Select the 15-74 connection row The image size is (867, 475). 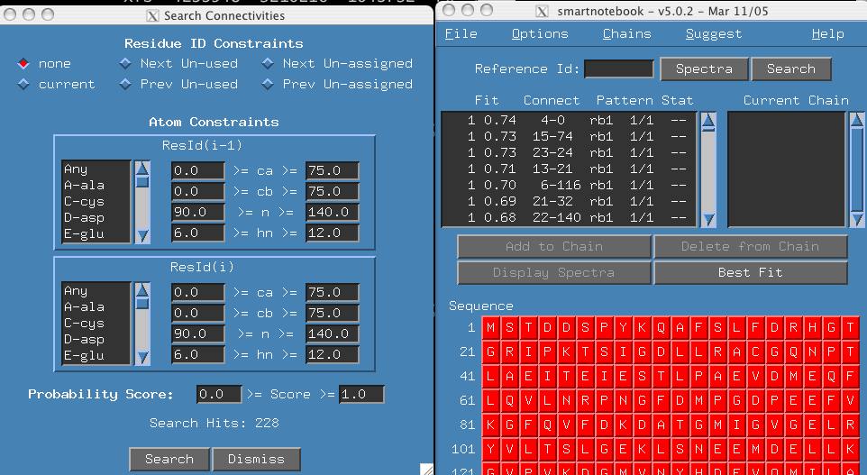click(567, 136)
